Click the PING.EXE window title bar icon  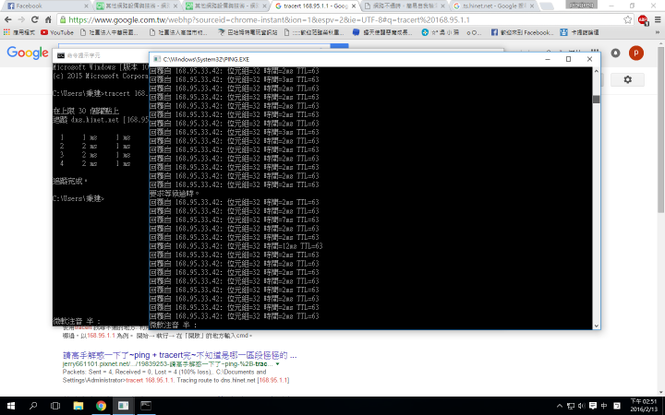point(156,59)
